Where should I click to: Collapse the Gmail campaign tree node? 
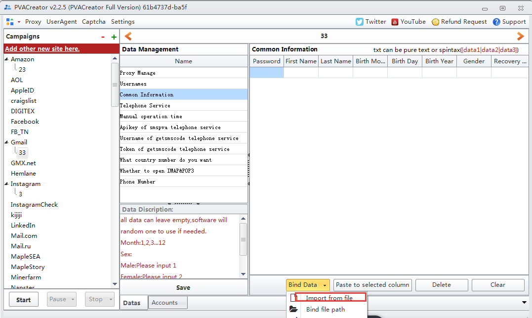point(7,142)
